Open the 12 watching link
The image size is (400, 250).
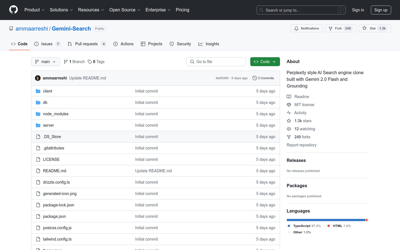pyautogui.click(x=304, y=129)
